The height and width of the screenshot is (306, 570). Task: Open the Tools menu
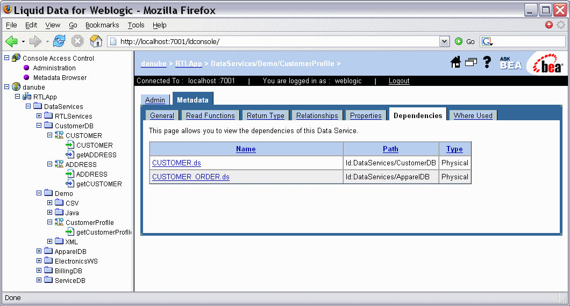coord(136,25)
